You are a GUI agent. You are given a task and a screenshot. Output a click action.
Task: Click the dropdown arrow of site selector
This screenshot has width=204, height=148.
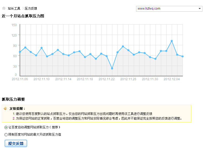coord(200,9)
